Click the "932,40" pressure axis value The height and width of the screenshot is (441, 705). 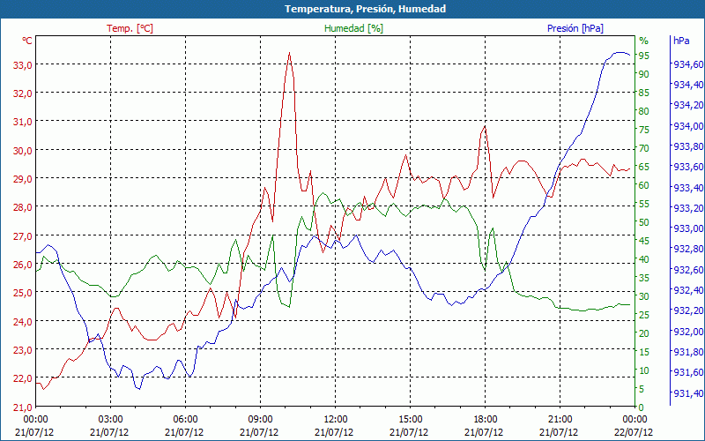(688, 290)
